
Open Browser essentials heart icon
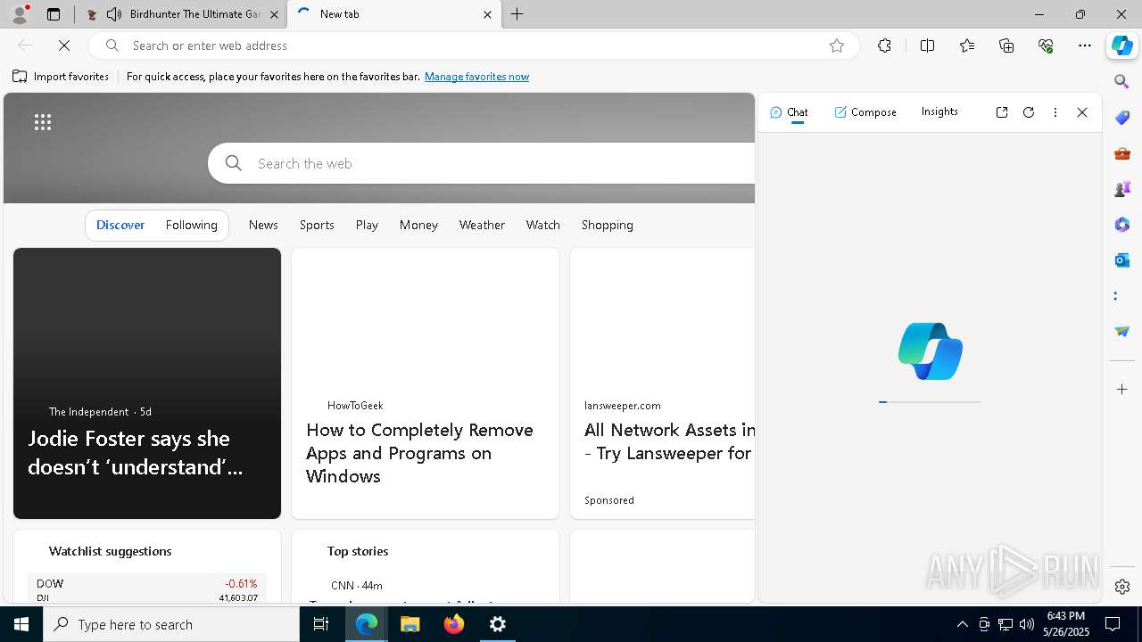point(1046,45)
